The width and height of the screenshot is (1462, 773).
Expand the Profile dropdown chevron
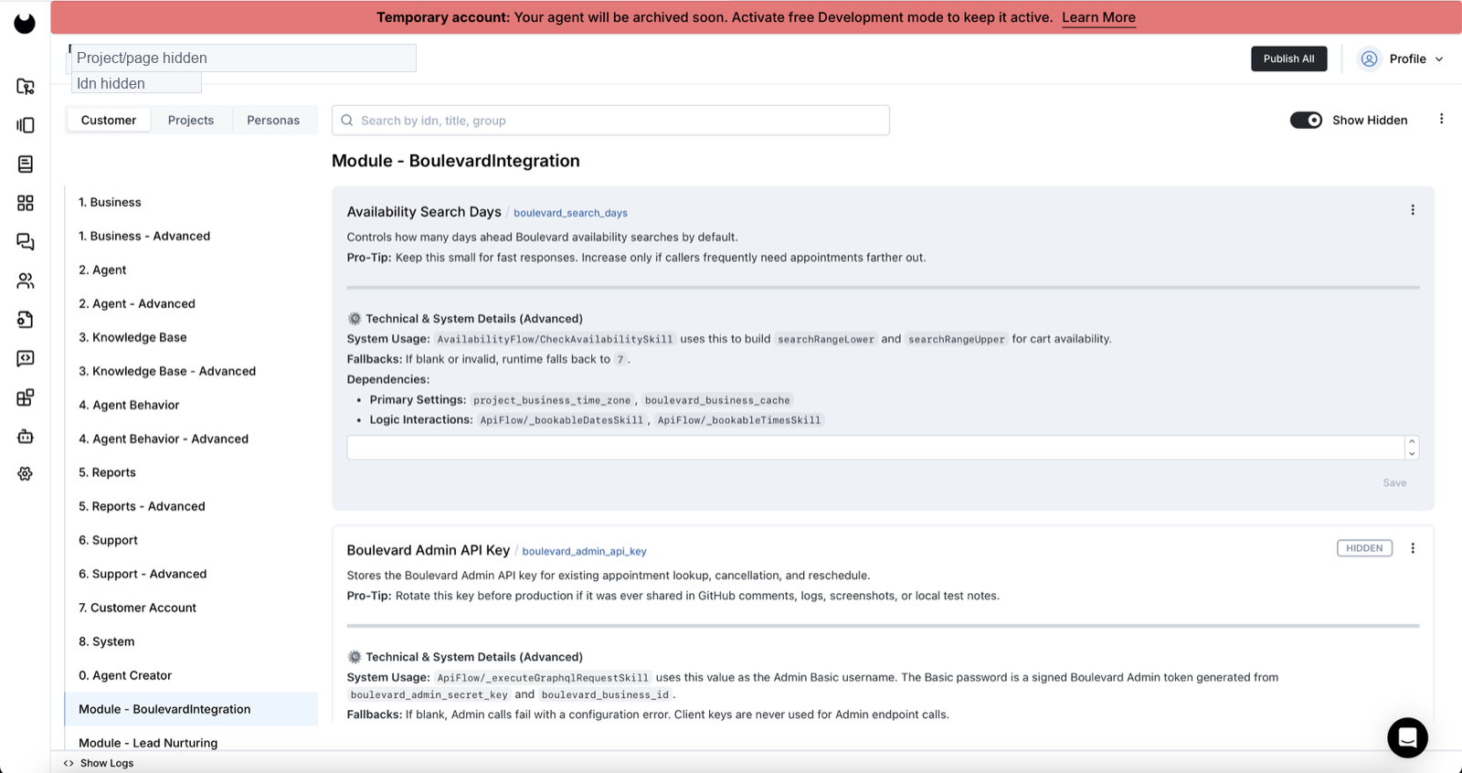point(1439,59)
